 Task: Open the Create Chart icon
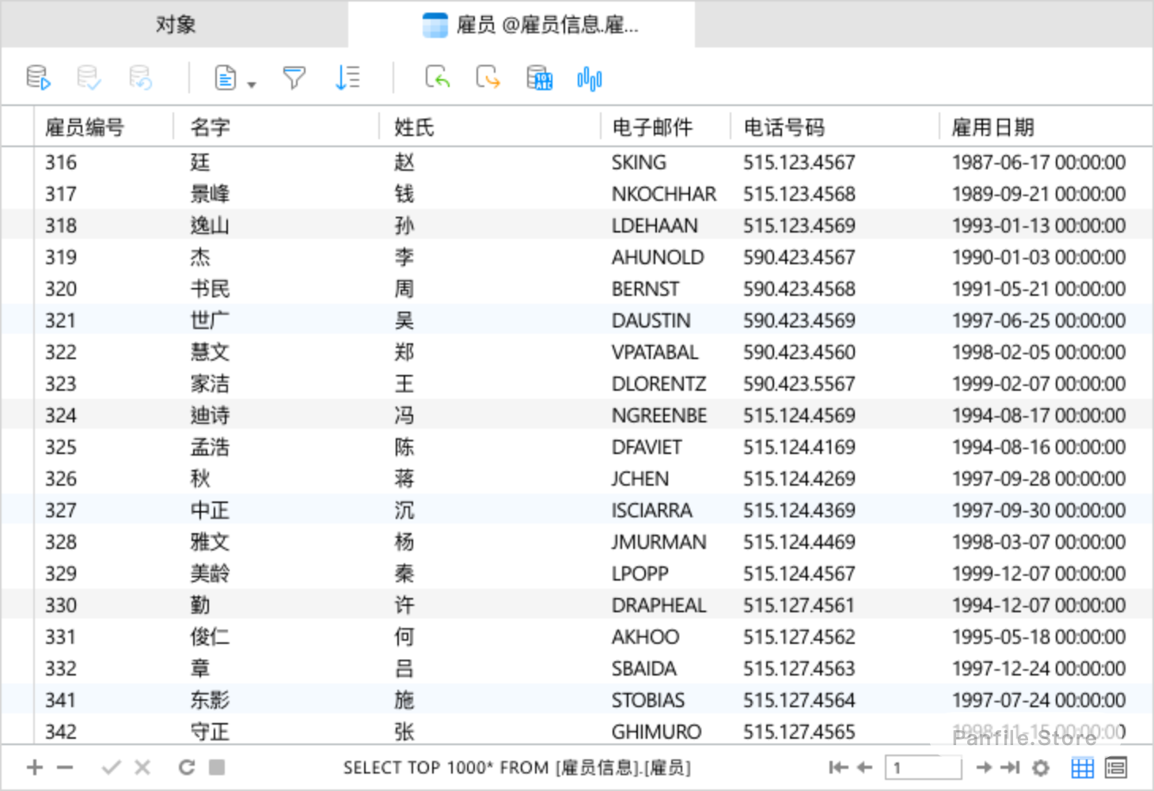coord(590,78)
